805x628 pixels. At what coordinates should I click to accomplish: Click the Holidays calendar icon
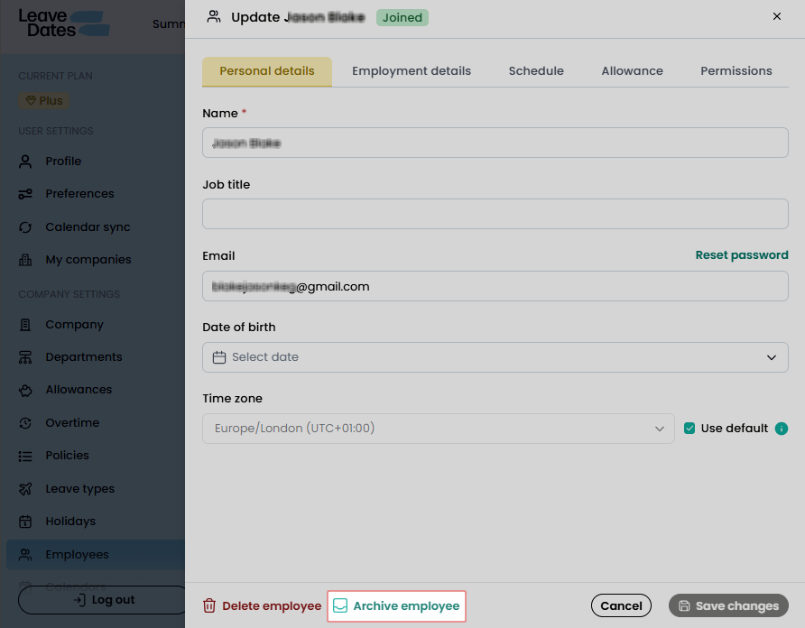coord(25,522)
